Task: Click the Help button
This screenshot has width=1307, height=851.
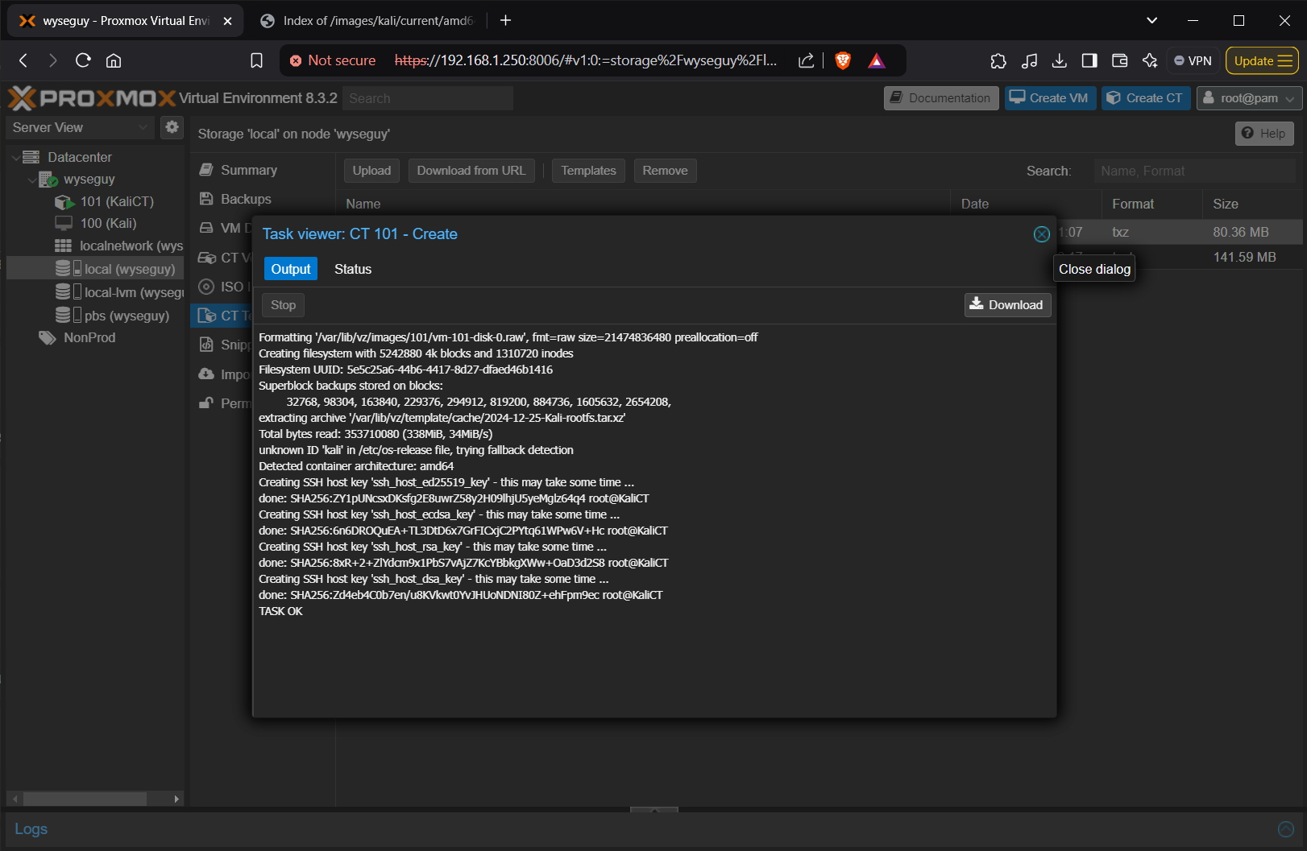Action: [x=1264, y=134]
